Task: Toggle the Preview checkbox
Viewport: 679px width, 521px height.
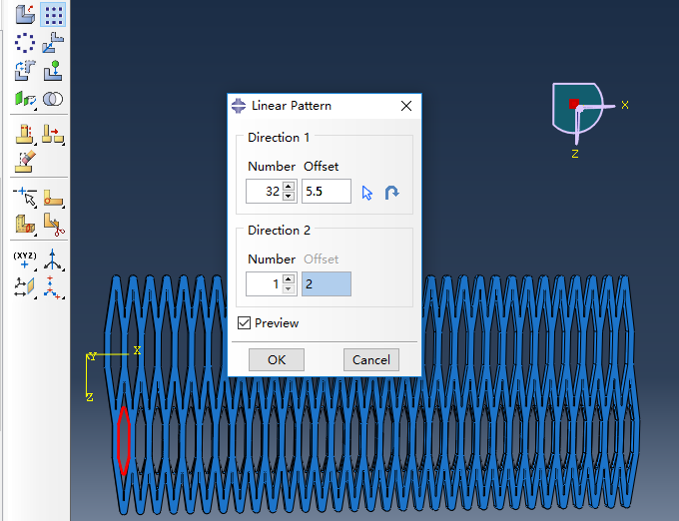Action: coord(244,322)
